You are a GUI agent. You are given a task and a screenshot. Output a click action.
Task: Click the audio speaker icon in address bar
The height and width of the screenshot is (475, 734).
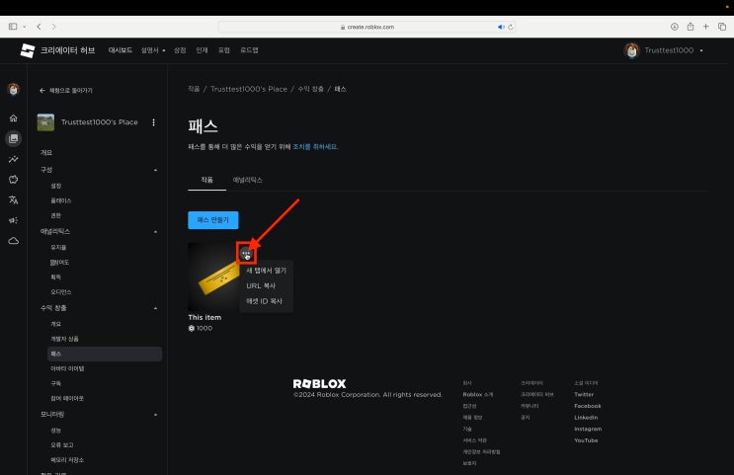(x=501, y=27)
